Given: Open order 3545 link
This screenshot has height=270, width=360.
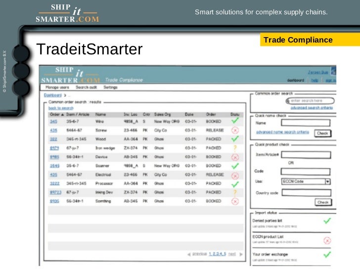Looking at the screenshot, I should (x=54, y=166).
